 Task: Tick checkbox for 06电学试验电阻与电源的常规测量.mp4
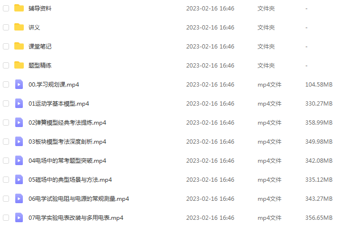[6, 198]
